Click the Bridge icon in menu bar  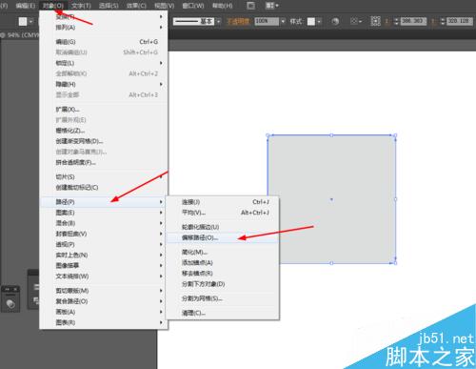coord(250,6)
